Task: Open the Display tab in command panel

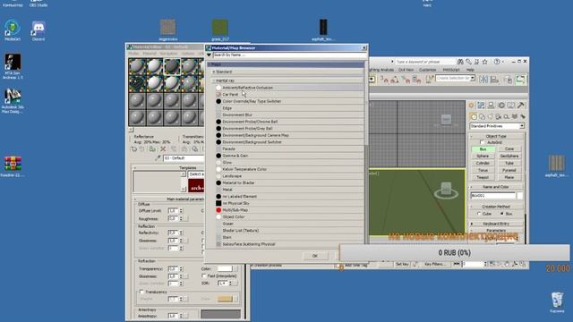Action: [511, 106]
